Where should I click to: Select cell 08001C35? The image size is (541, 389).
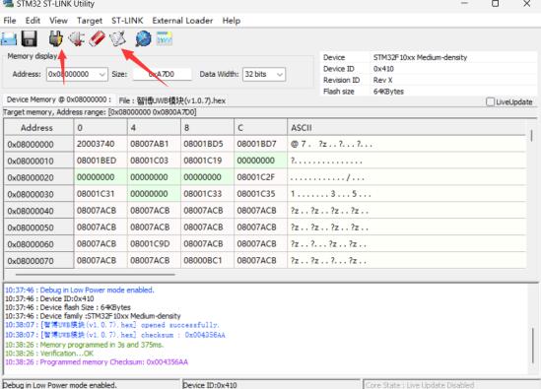260,194
